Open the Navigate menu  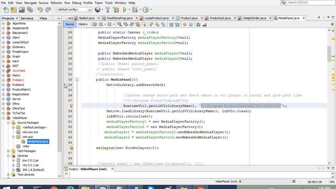30,3
